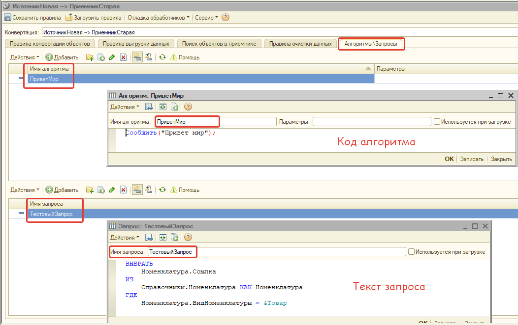Switch to Правила очистки данных tab
This screenshot has height=325, width=518.
(x=300, y=44)
